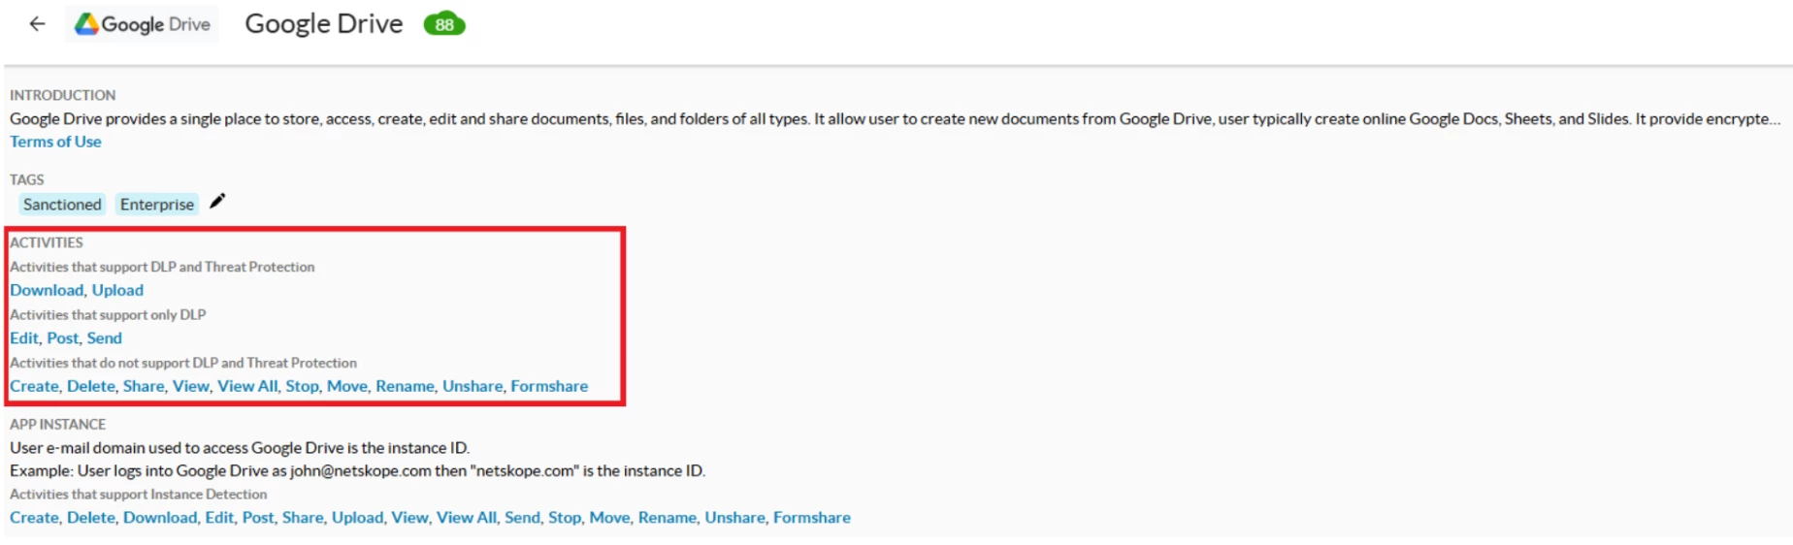The height and width of the screenshot is (545, 1793).
Task: Click the INTRODUCTION section heading
Action: coord(63,95)
